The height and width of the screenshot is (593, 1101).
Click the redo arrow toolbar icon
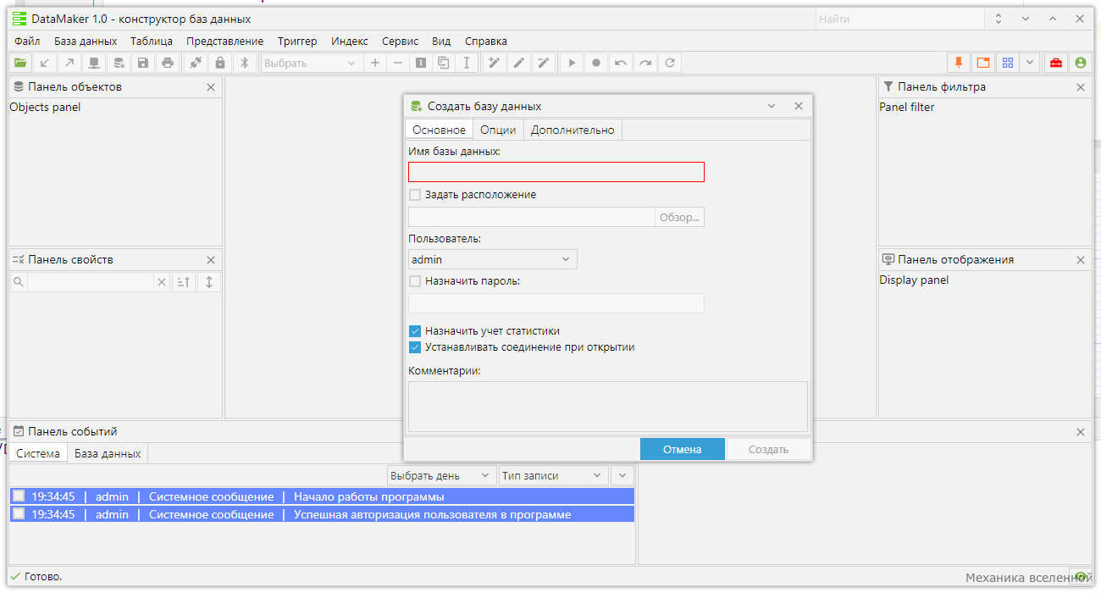point(645,63)
